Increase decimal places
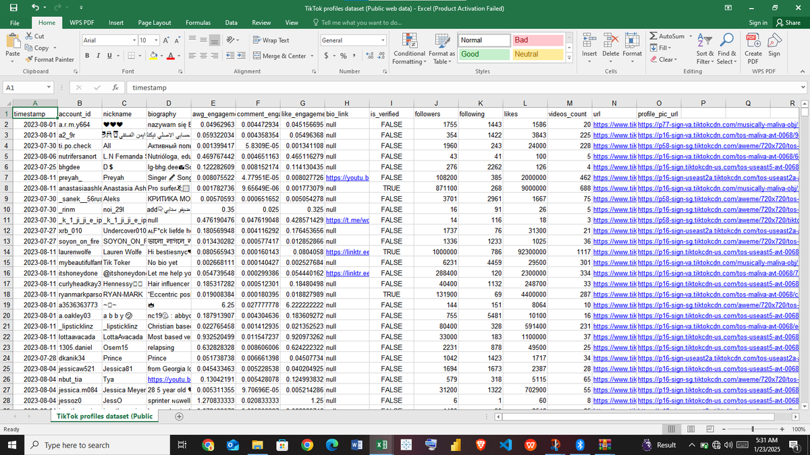The height and width of the screenshot is (455, 810). tap(369, 56)
